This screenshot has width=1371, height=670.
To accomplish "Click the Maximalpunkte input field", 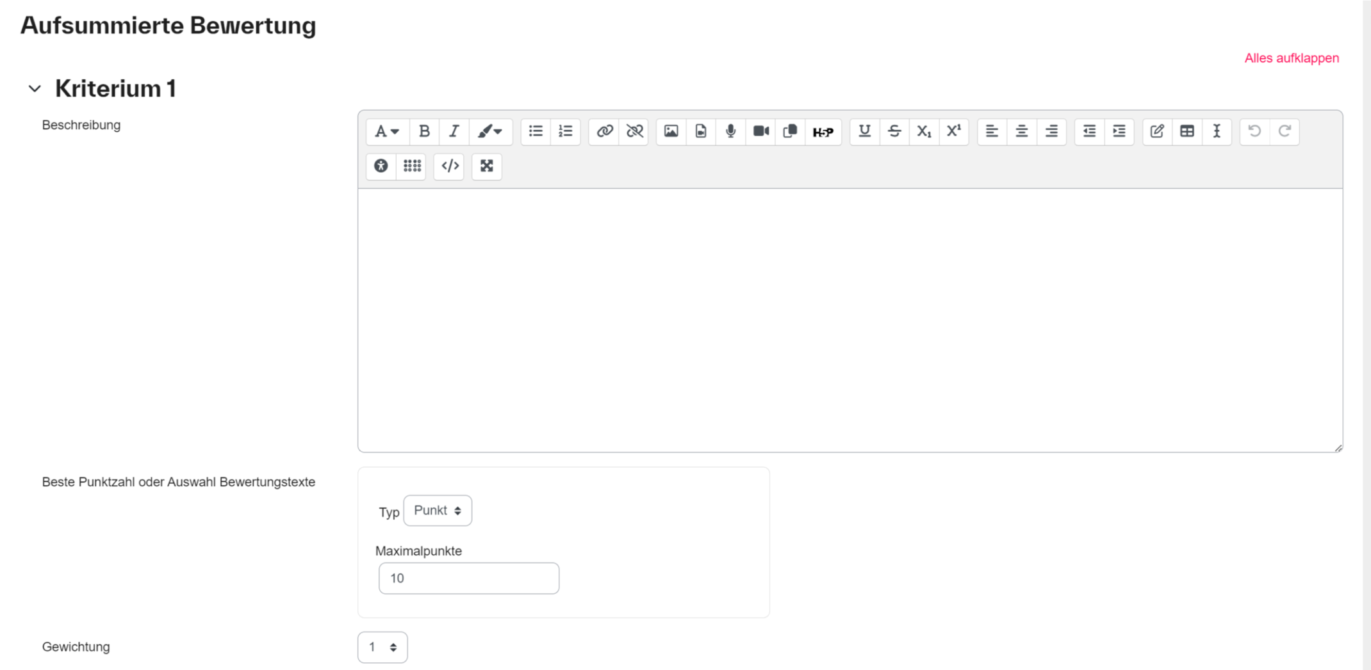I will point(468,578).
